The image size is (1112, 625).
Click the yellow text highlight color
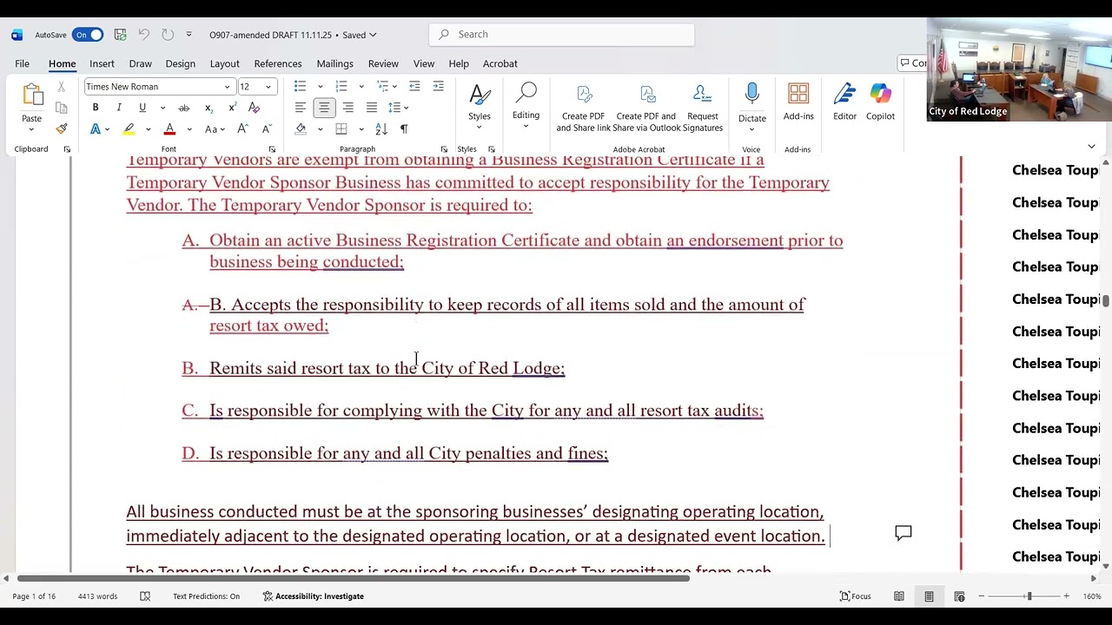tap(129, 128)
